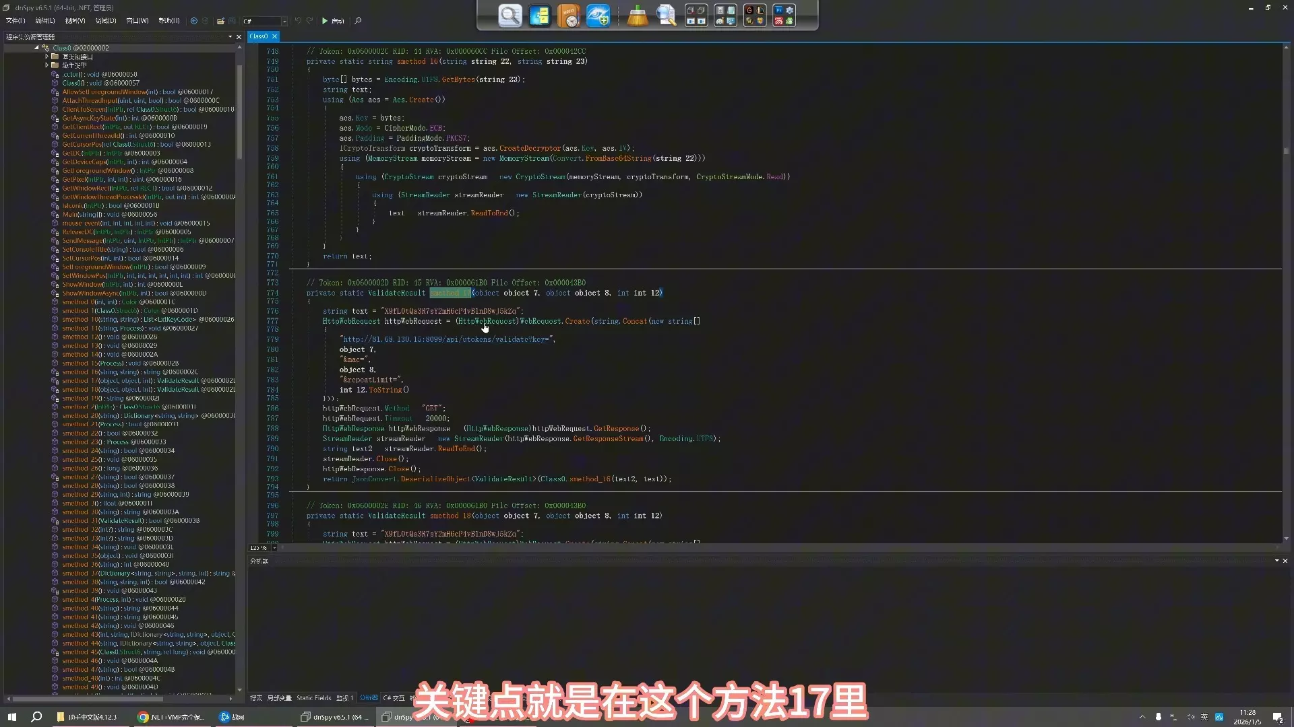The width and height of the screenshot is (1294, 727).
Task: Expand the first folder under Class0
Action: coord(47,57)
